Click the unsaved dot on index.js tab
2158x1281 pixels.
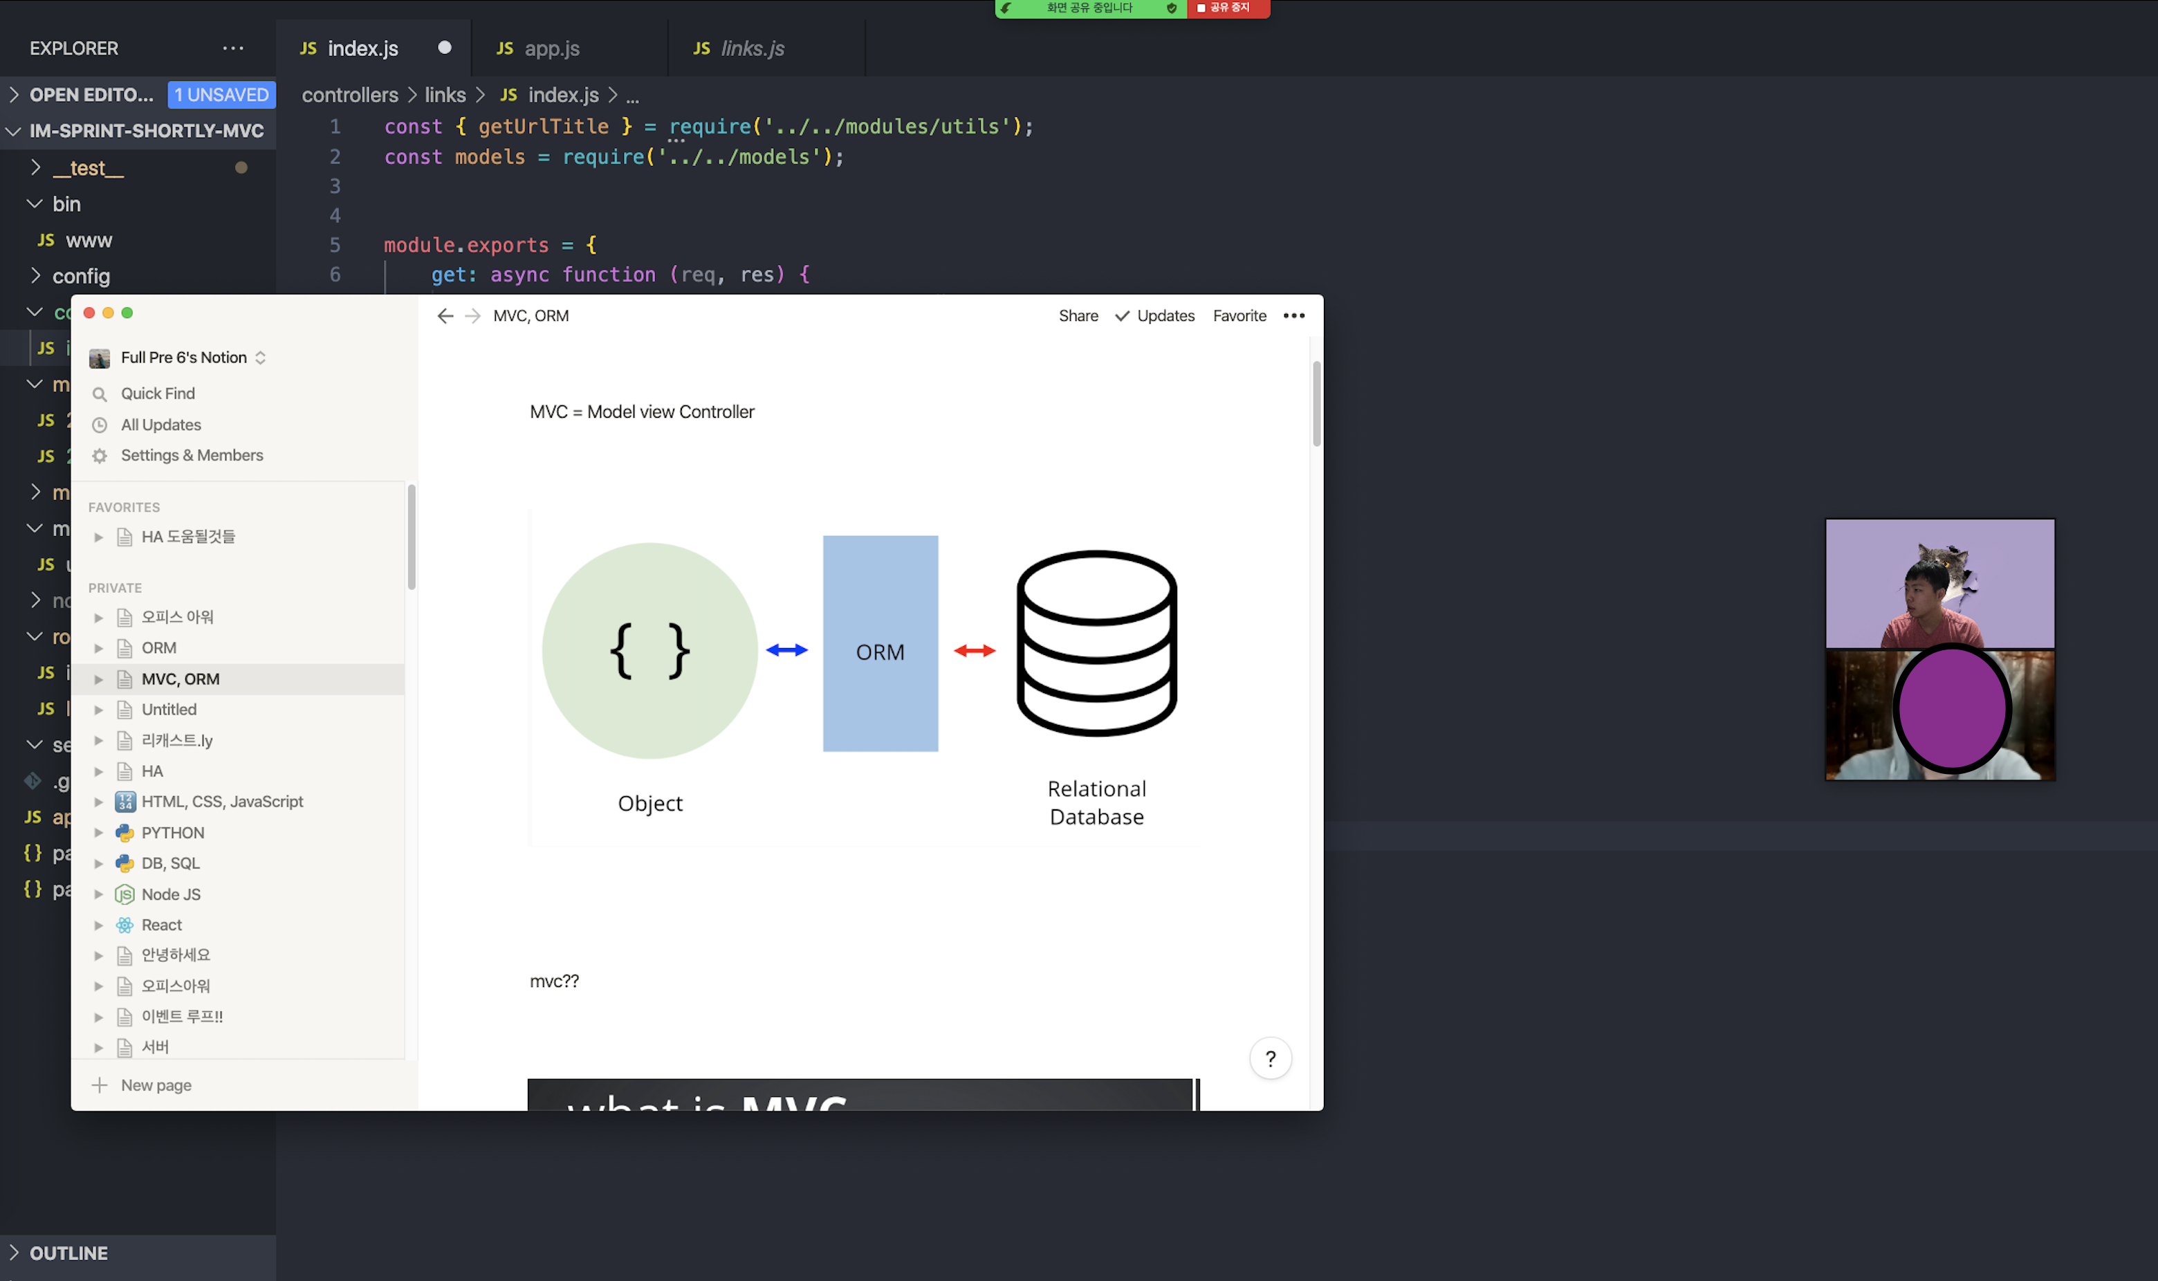click(x=445, y=48)
